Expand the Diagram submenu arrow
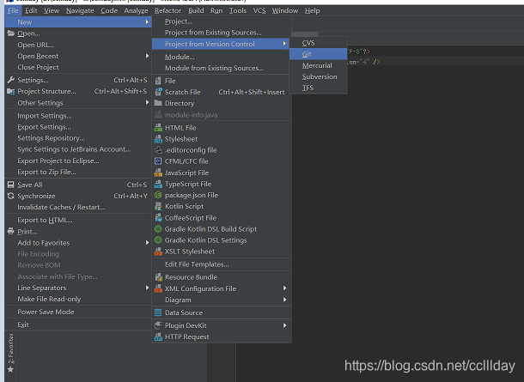 click(x=284, y=300)
